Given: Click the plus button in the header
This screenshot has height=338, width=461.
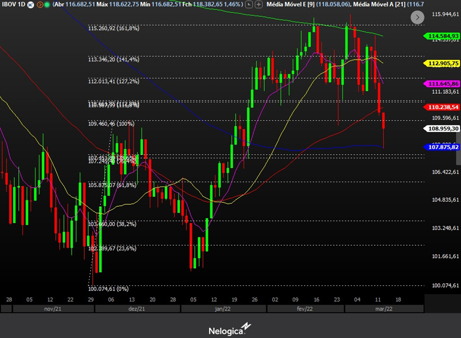Looking at the screenshot, I should 259,4.
